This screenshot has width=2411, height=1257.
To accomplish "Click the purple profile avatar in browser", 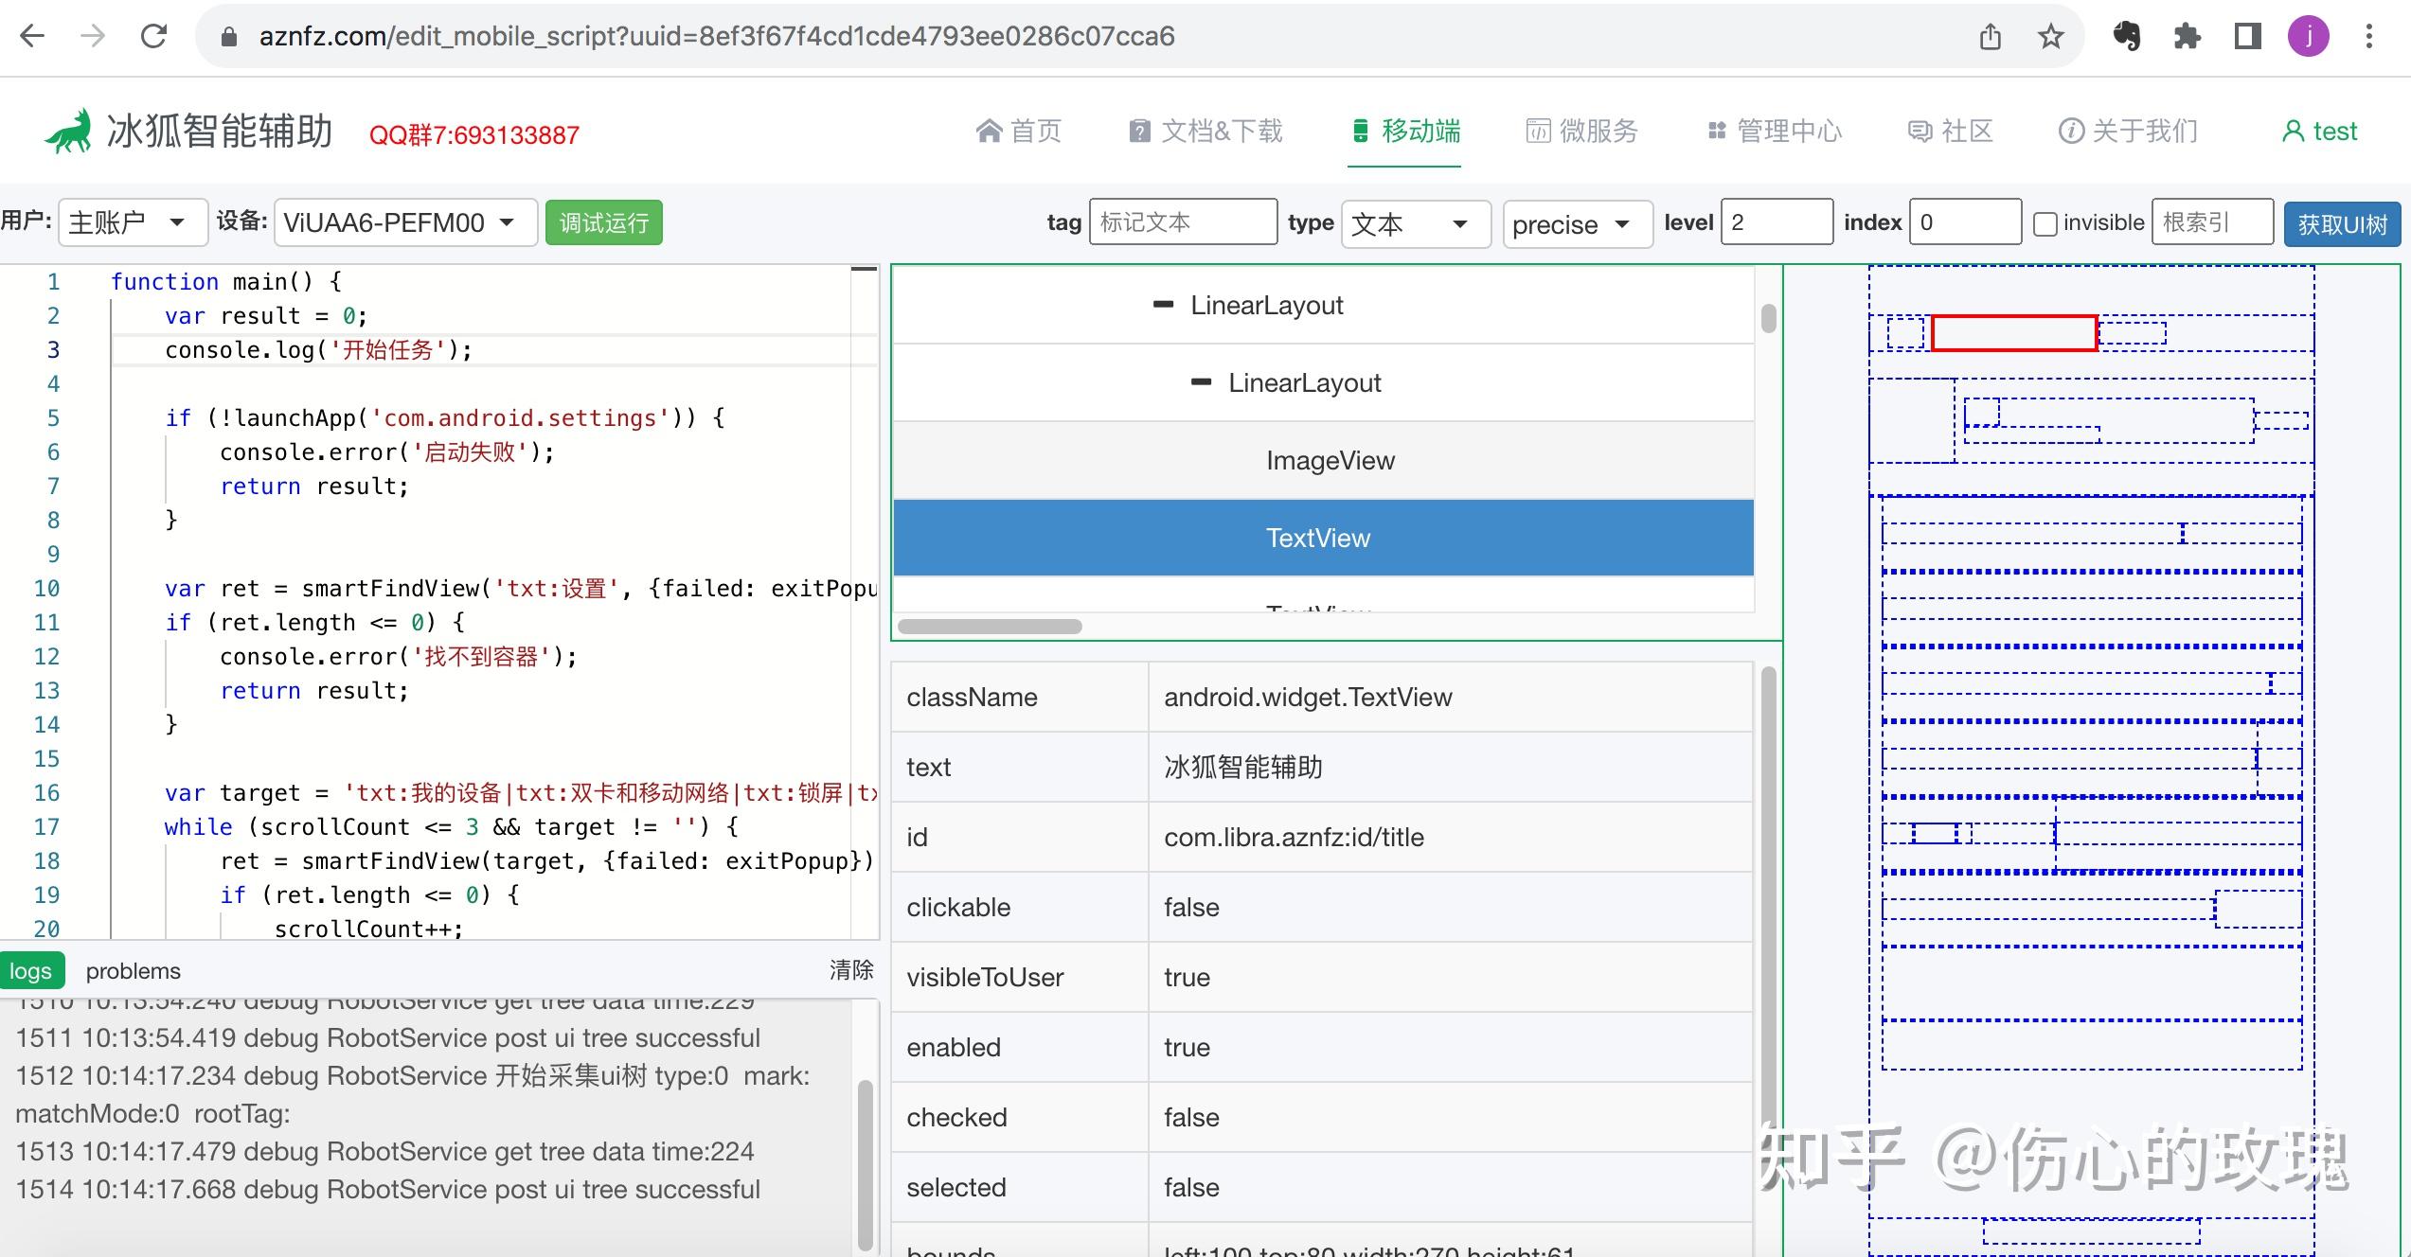I will click(x=2309, y=36).
